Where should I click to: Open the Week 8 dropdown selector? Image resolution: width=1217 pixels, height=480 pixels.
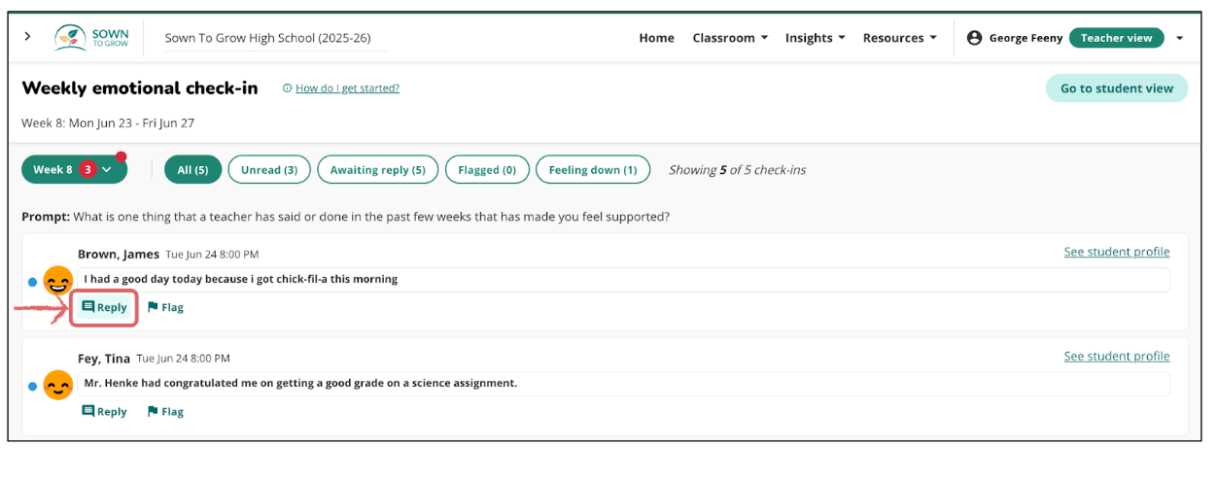point(74,170)
